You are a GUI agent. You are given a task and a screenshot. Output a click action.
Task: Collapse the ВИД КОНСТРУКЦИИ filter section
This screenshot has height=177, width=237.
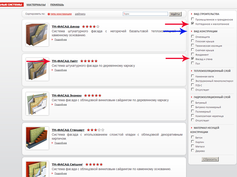click(x=204, y=31)
